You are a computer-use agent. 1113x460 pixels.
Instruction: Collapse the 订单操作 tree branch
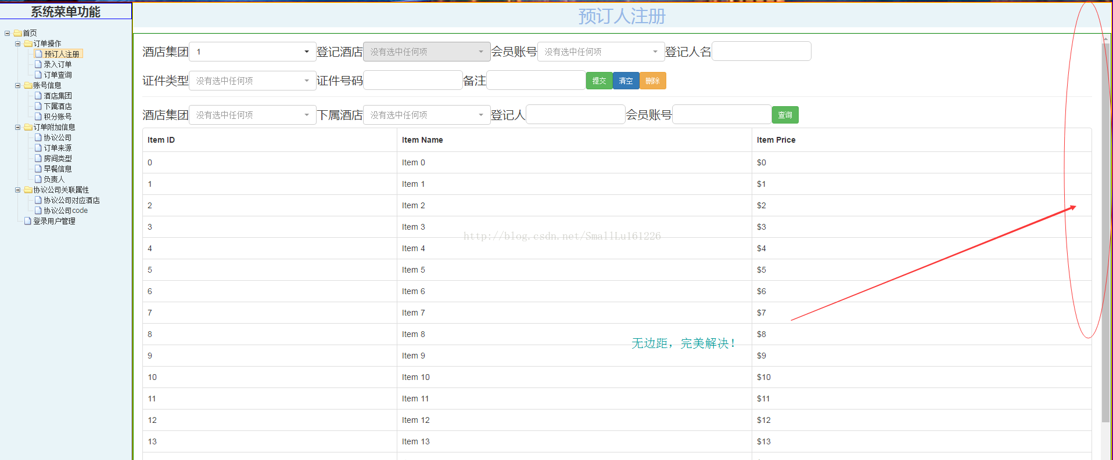[17, 44]
